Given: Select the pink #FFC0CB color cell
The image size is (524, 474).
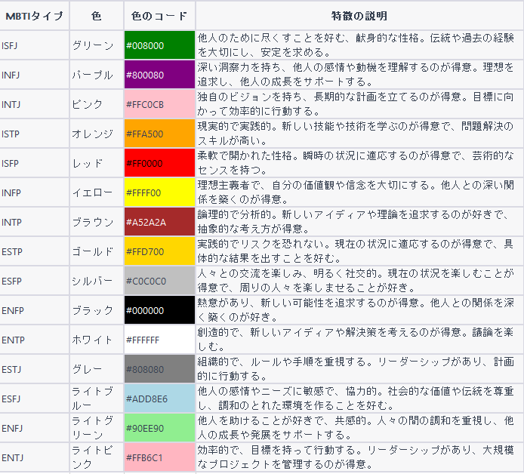Looking at the screenshot, I should coord(159,104).
